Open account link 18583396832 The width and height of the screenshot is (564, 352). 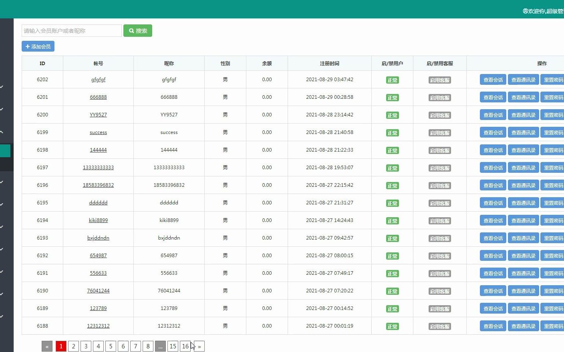coord(98,185)
